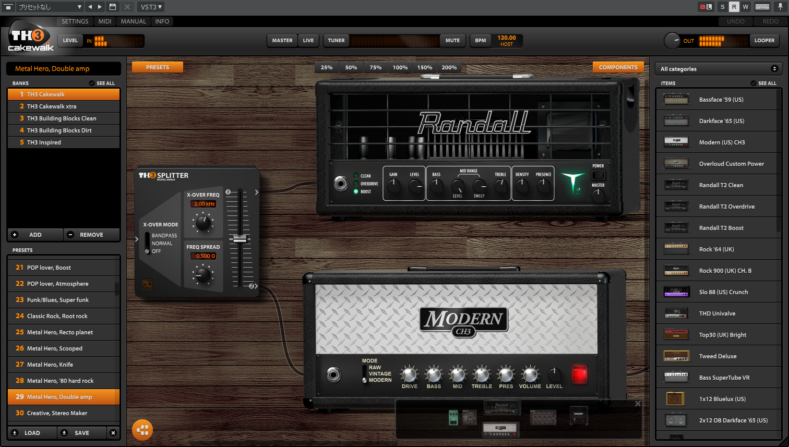Click the orange PRESETS button
This screenshot has height=447, width=789.
coord(158,67)
